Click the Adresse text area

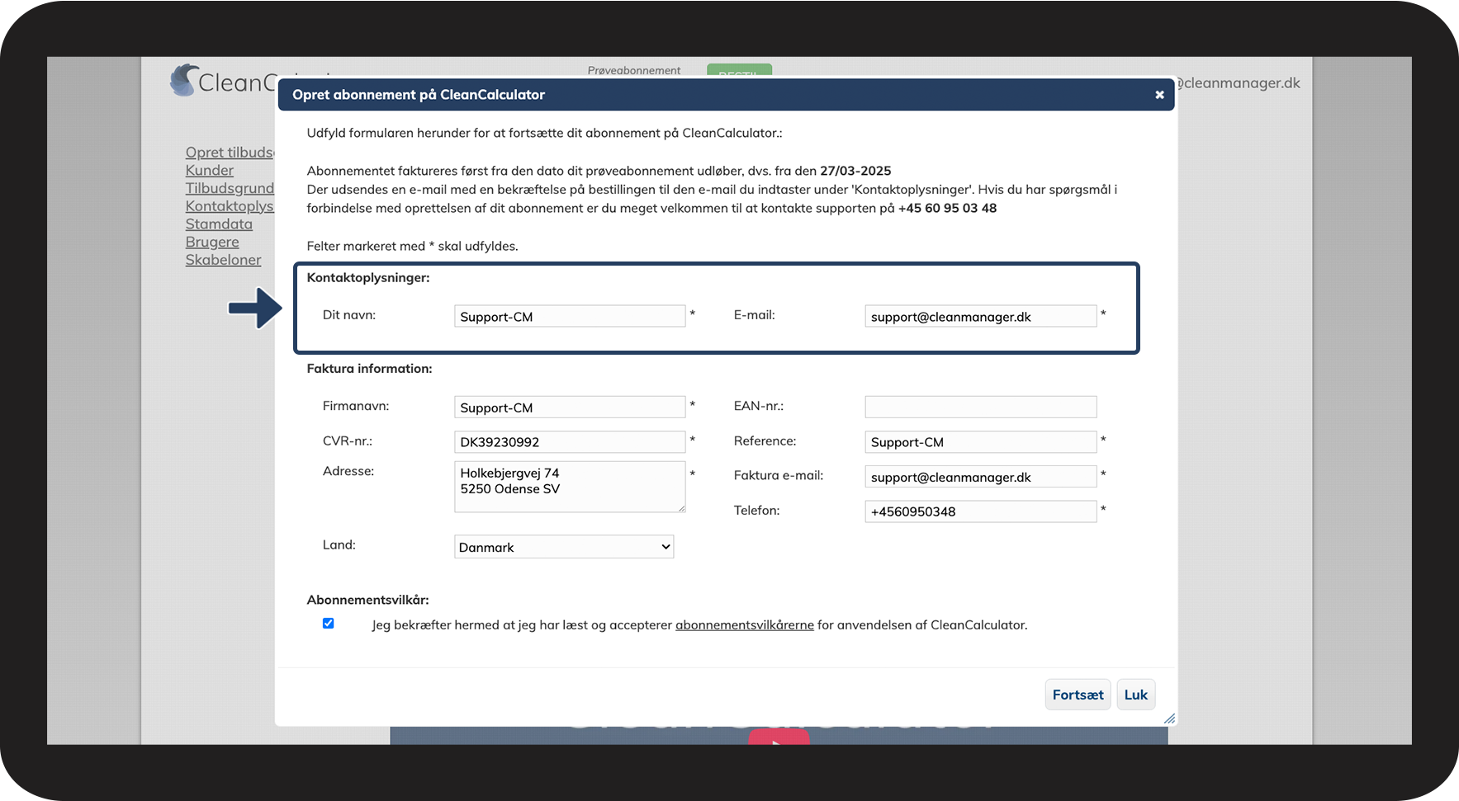tap(570, 487)
